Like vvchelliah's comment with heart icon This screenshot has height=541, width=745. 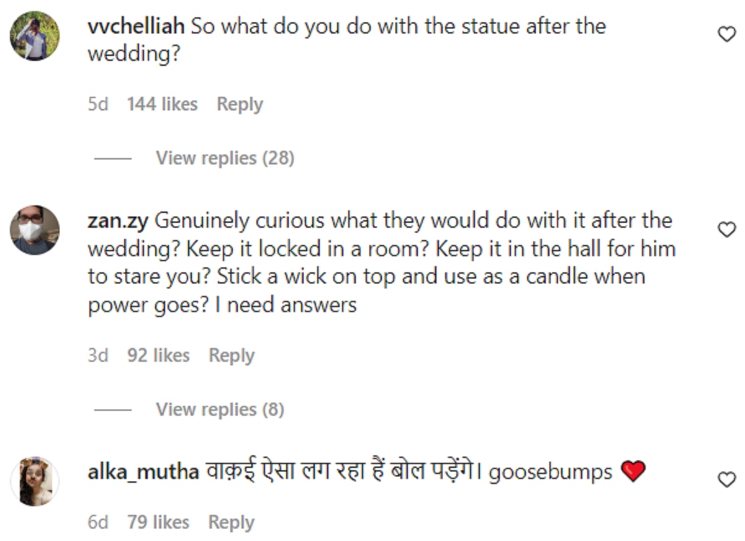726,35
